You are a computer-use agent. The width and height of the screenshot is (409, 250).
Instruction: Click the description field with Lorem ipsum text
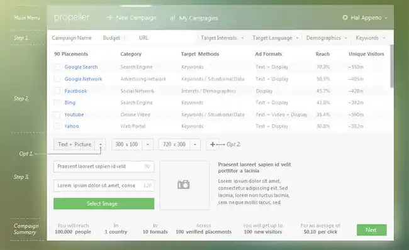tap(104, 185)
